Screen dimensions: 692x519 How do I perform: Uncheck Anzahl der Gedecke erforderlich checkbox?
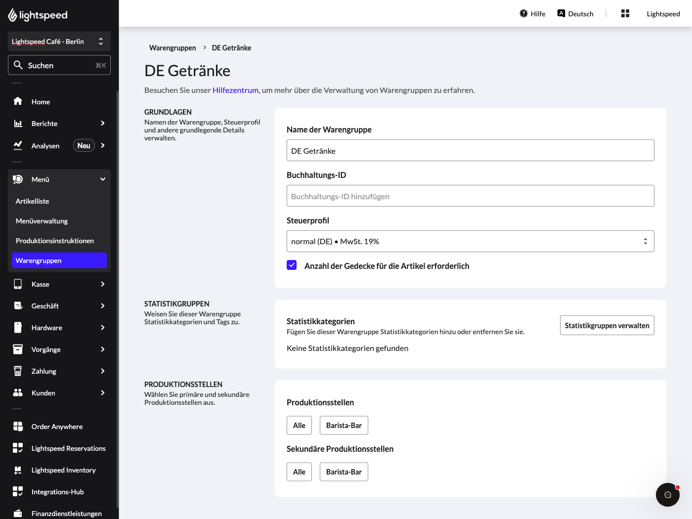(x=292, y=265)
